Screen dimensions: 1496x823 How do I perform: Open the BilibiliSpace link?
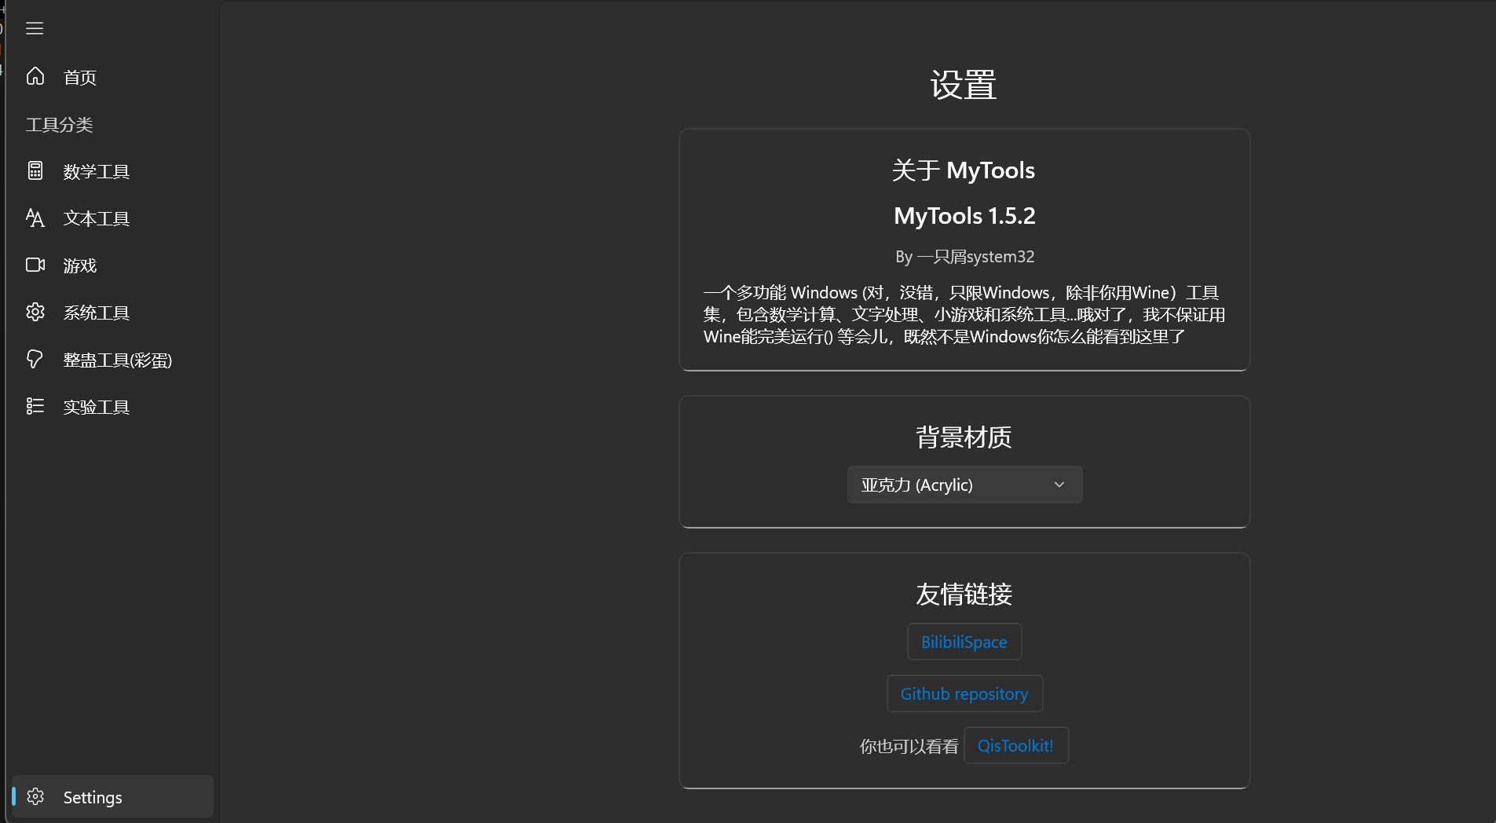[964, 642]
